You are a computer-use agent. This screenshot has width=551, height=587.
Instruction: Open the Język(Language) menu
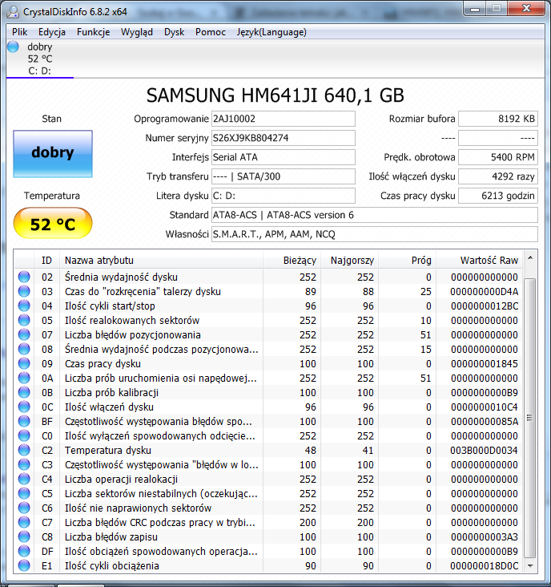271,32
